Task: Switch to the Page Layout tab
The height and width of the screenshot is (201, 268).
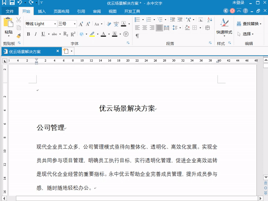Action: (61, 11)
